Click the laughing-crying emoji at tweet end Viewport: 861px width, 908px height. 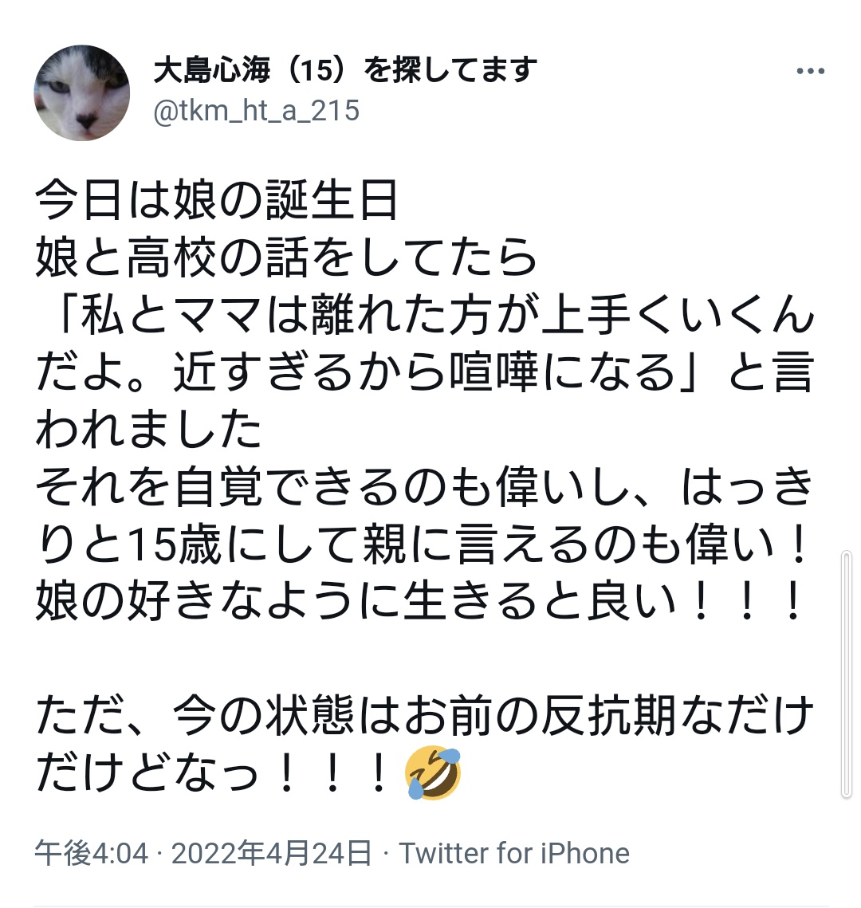click(433, 772)
